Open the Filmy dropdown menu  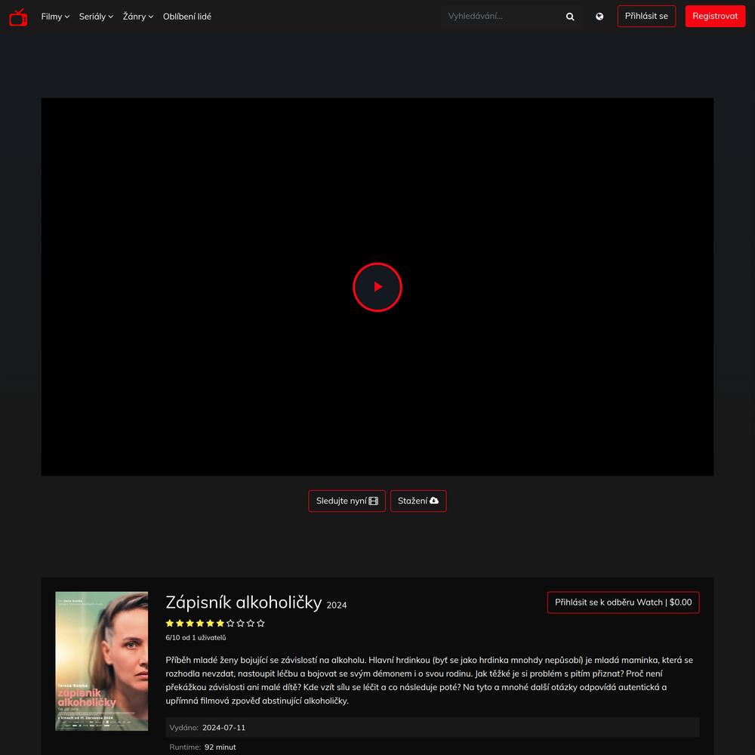(x=55, y=17)
